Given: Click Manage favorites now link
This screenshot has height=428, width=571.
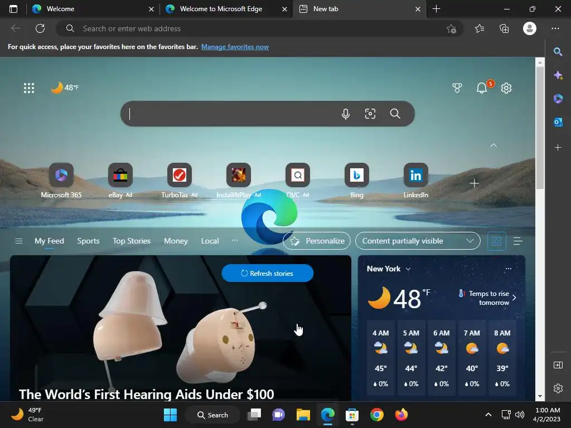Looking at the screenshot, I should coord(235,47).
